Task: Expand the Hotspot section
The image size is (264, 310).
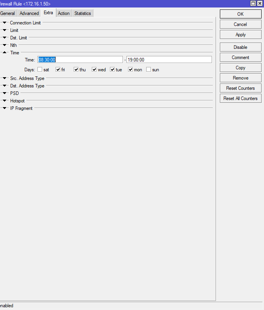Action: point(5,101)
